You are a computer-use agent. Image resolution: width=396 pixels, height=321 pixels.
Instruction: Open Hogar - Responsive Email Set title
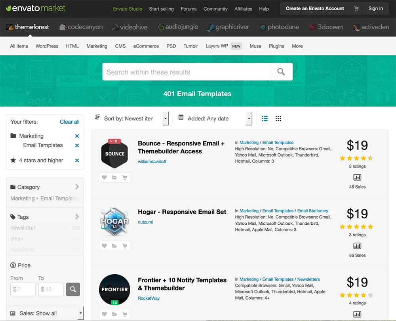point(182,212)
